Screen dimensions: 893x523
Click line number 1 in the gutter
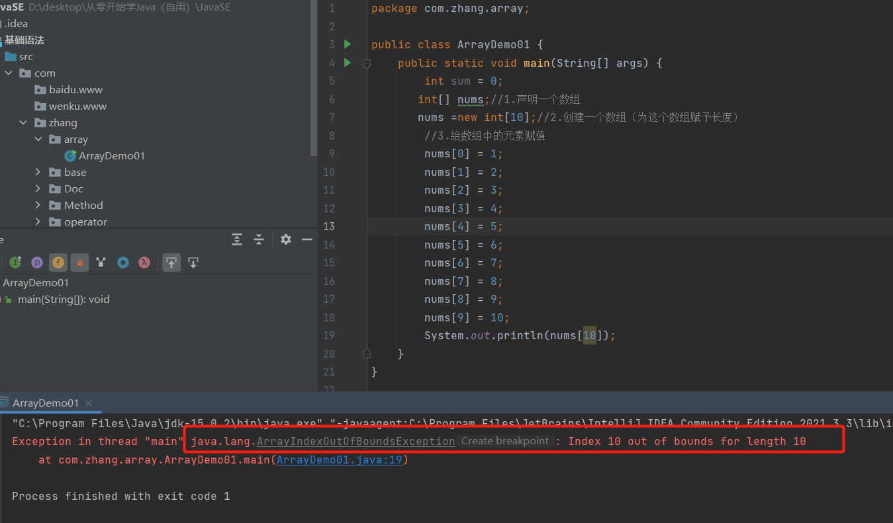tap(332, 9)
